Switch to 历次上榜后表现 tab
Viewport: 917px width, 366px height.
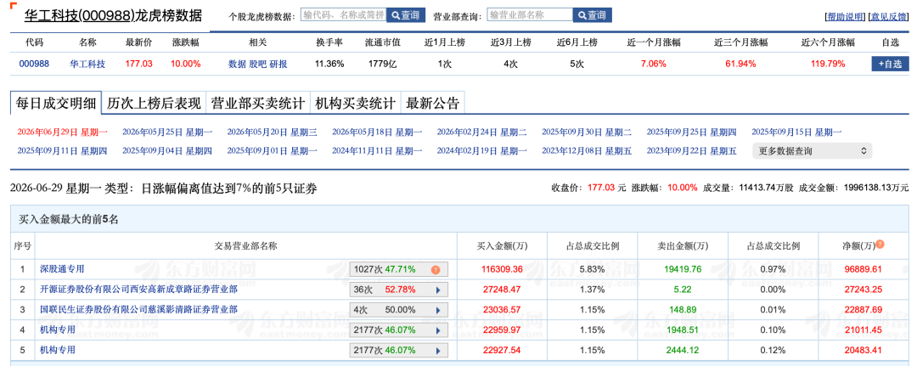point(154,104)
